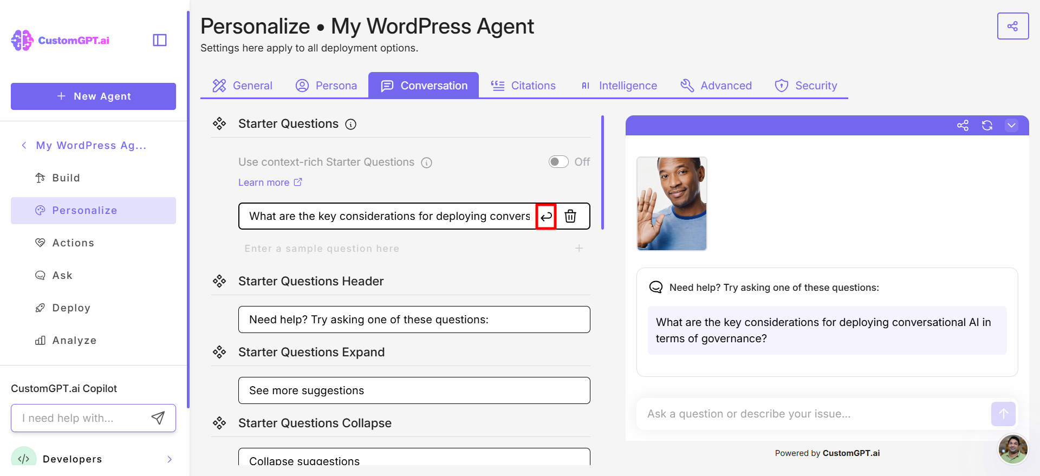Viewport: 1040px width, 476px height.
Task: Switch to the Advanced tab
Action: [716, 86]
